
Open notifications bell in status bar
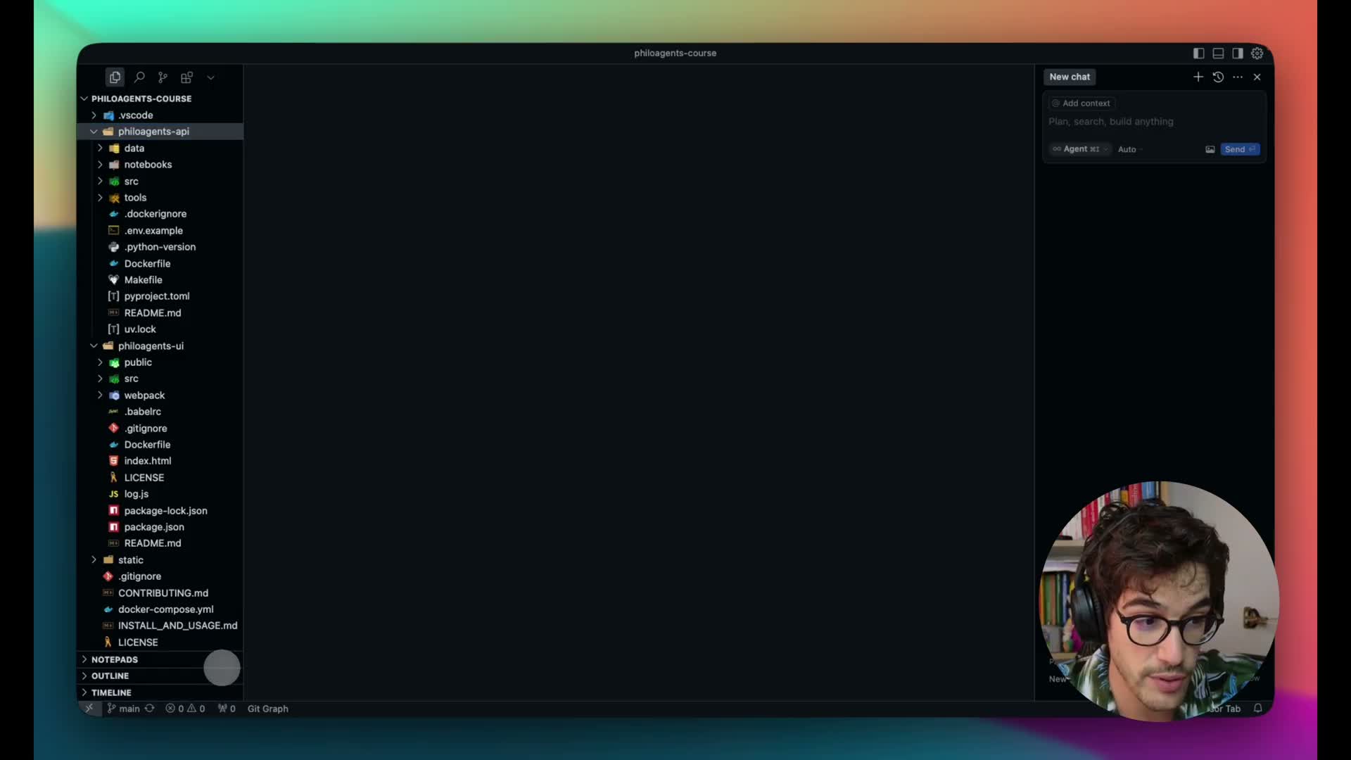(1258, 708)
